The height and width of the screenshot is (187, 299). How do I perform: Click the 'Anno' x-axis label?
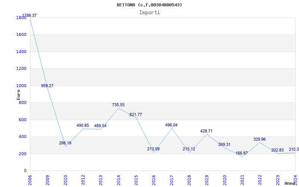click(290, 183)
